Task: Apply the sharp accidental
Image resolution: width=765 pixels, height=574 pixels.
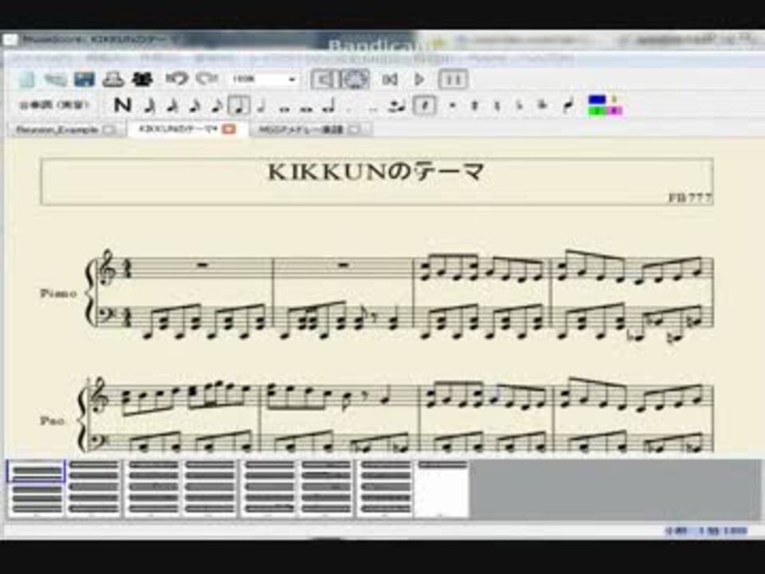Action: pos(474,105)
